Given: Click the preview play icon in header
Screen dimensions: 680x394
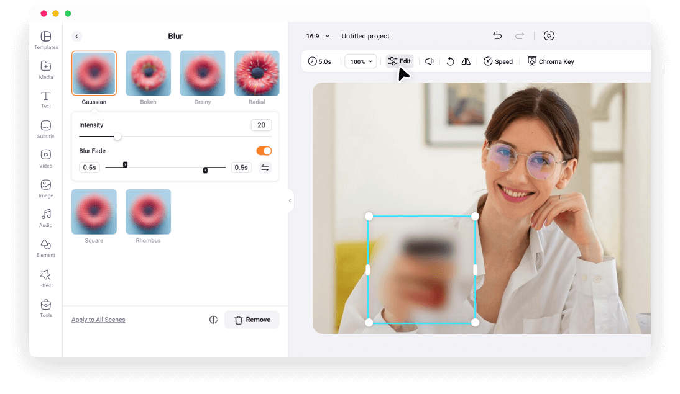Looking at the screenshot, I should [549, 36].
